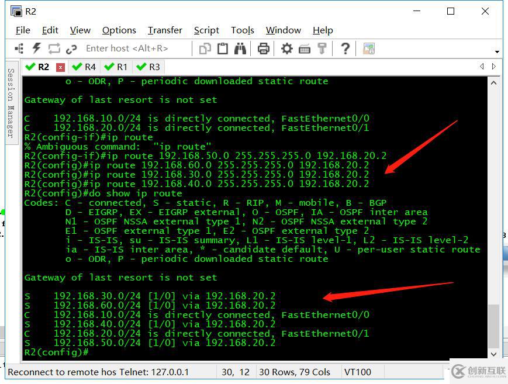The height and width of the screenshot is (384, 508).
Task: Click the 'Telnet: 127.0.0.1' status bar text
Action: point(154,372)
